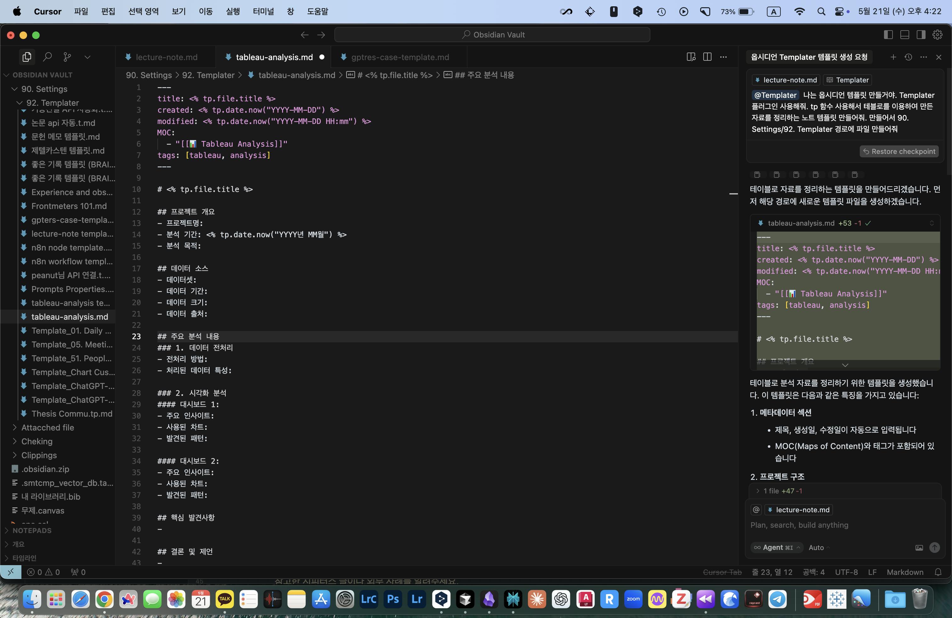952x618 pixels.
Task: Open the 터미널 menu in menu bar
Action: pyautogui.click(x=263, y=11)
